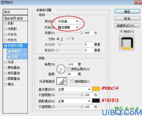Viewport: 142px width, 116px height.
Task: Click the 大小 size slider handle
Action: point(59,44)
